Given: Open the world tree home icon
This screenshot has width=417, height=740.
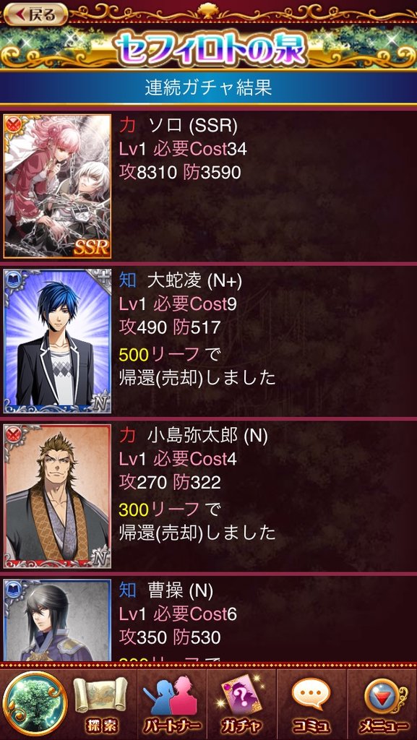Looking at the screenshot, I should click(x=35, y=703).
